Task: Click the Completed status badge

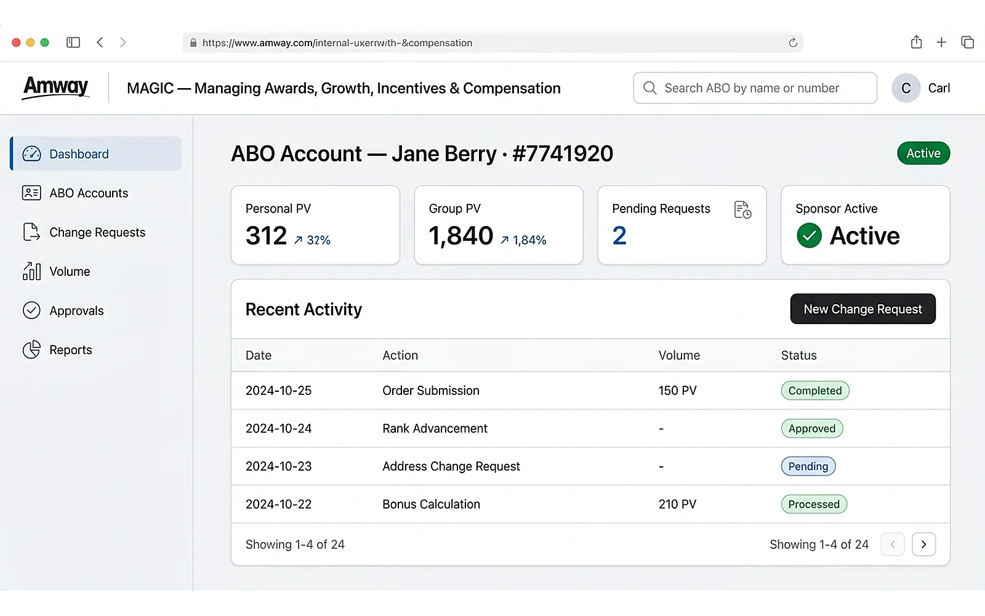Action: point(815,391)
